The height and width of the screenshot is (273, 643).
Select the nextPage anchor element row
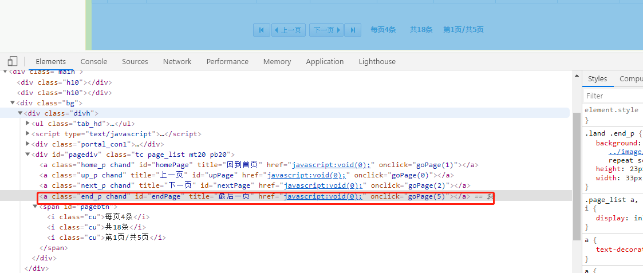(x=255, y=185)
